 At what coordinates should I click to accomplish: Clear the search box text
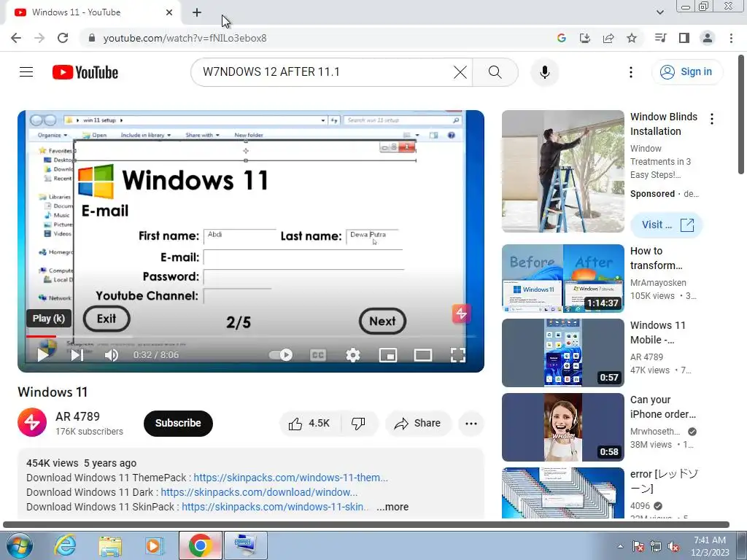(x=460, y=72)
